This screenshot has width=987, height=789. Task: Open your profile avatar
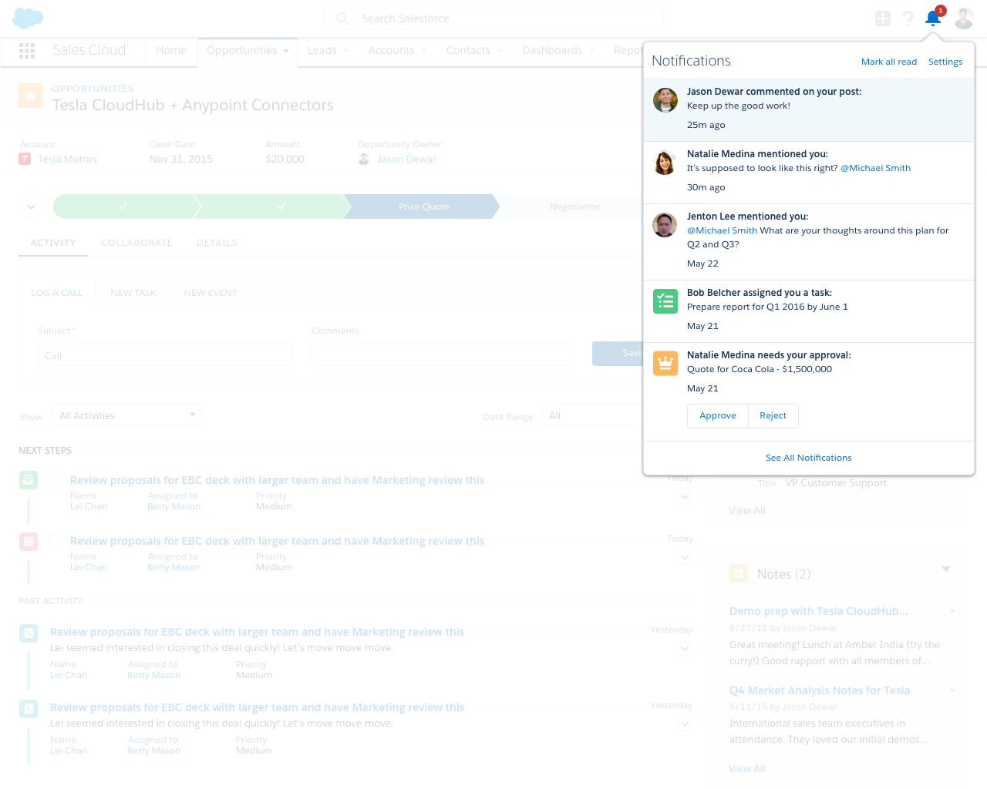pyautogui.click(x=964, y=18)
